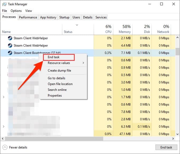Click the vertical scrollbar up arrow
Screen dimensions: 180x154
[x=177, y=37]
